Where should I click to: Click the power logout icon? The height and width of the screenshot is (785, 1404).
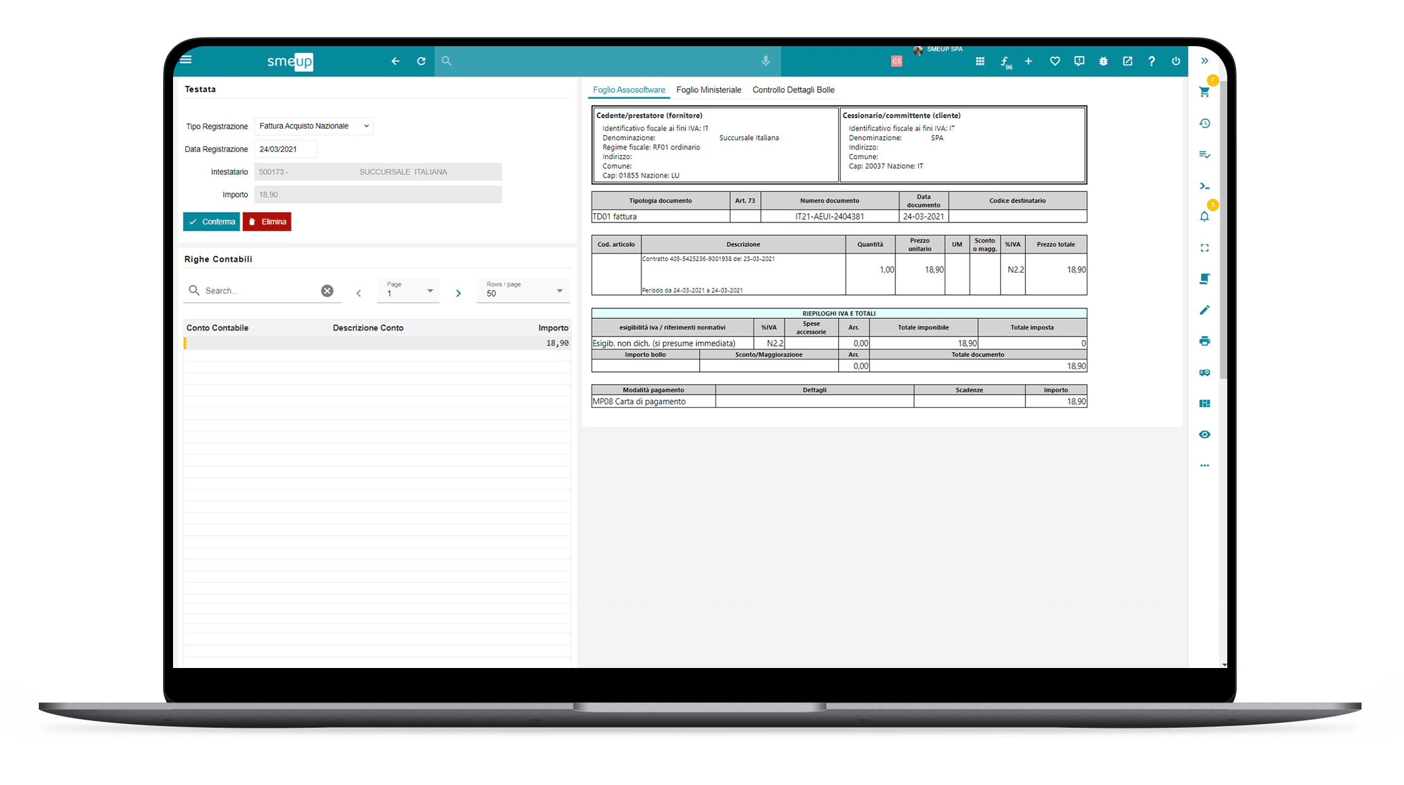click(x=1176, y=61)
